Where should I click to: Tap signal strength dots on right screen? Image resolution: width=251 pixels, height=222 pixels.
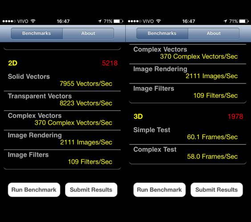click(x=134, y=21)
